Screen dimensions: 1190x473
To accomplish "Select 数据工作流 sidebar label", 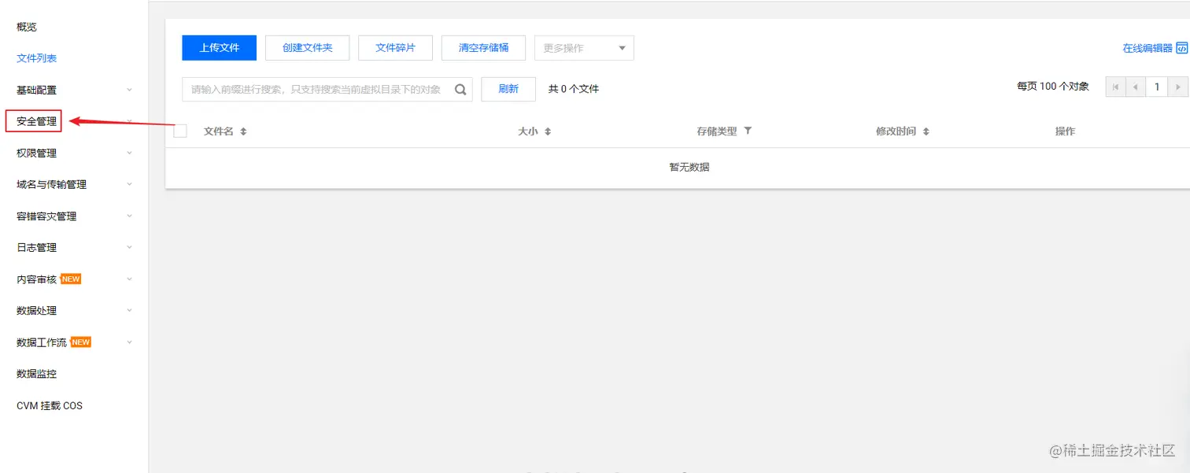I will [42, 342].
